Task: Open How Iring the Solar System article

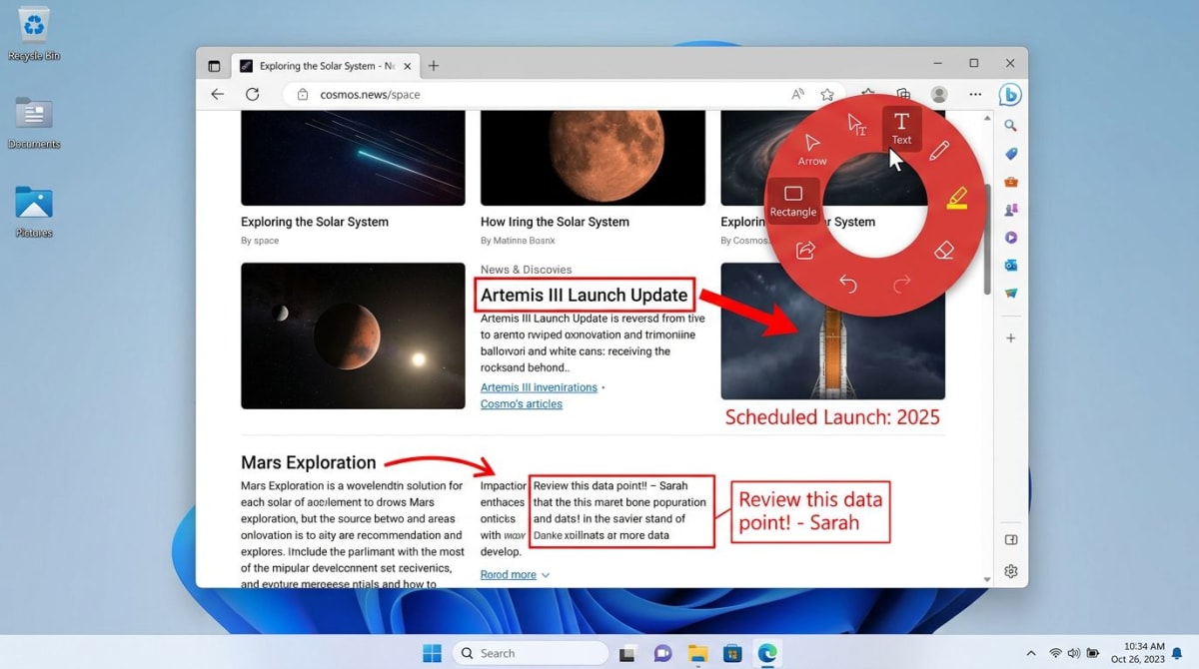Action: (x=556, y=222)
